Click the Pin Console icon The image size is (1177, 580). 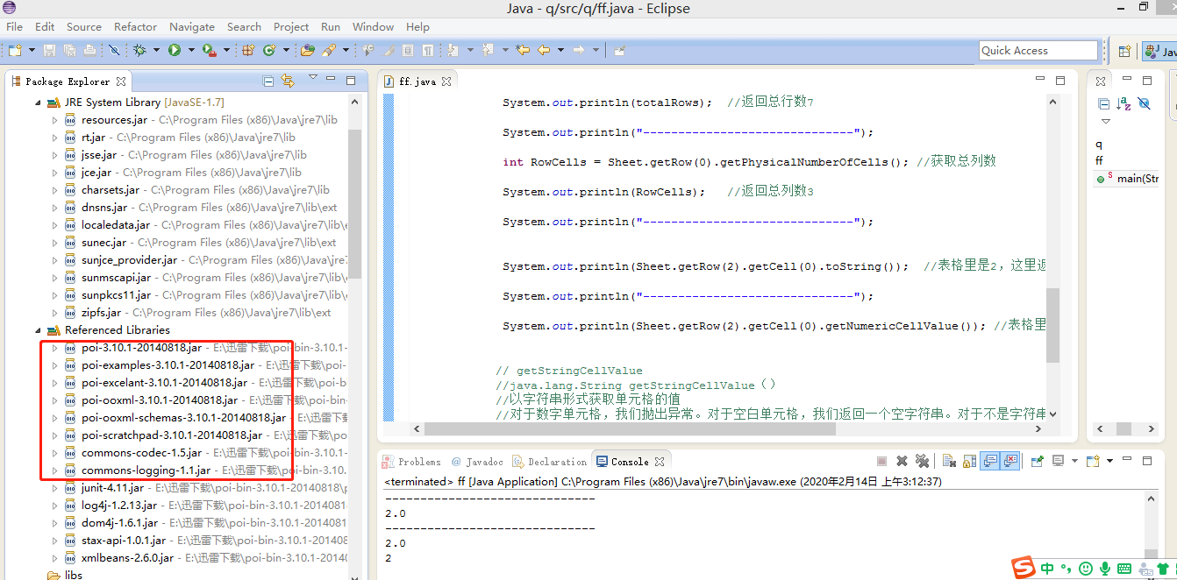click(x=1037, y=461)
